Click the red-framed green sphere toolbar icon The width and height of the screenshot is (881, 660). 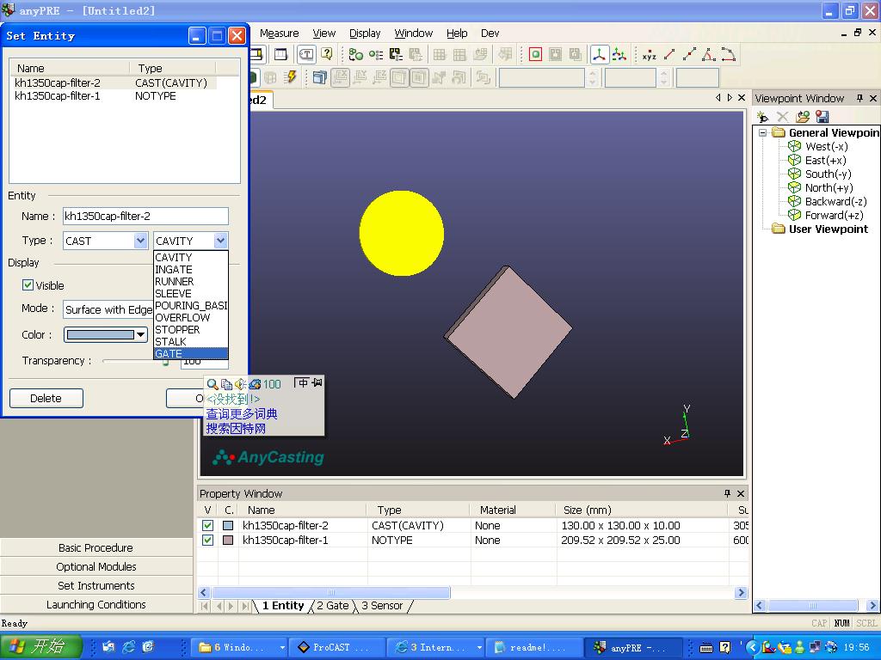tap(535, 54)
